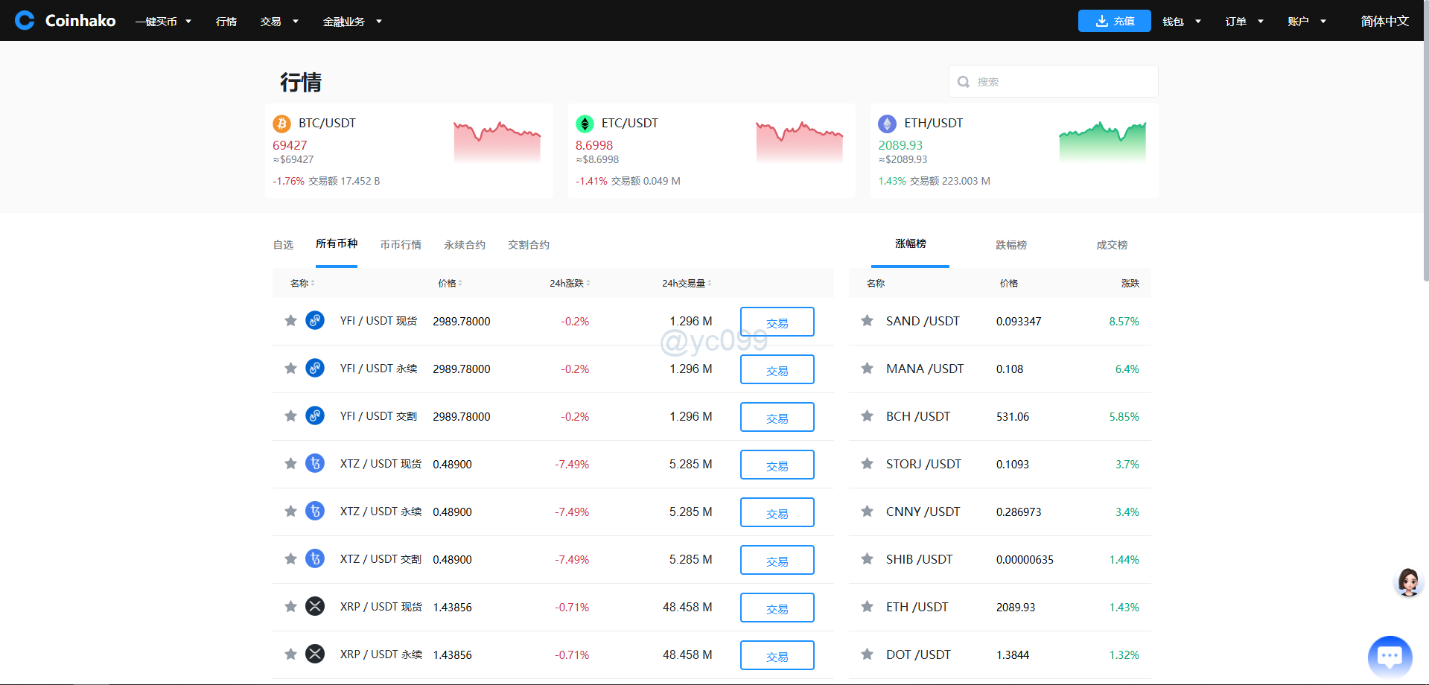Expand the 一键买币 dropdown menu
This screenshot has width=1429, height=685.
click(x=163, y=22)
